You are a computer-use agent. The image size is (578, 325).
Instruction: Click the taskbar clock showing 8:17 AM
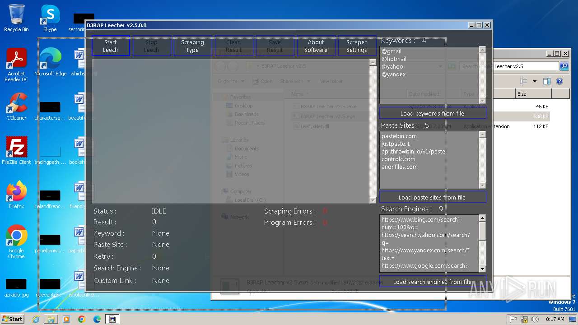(x=555, y=319)
